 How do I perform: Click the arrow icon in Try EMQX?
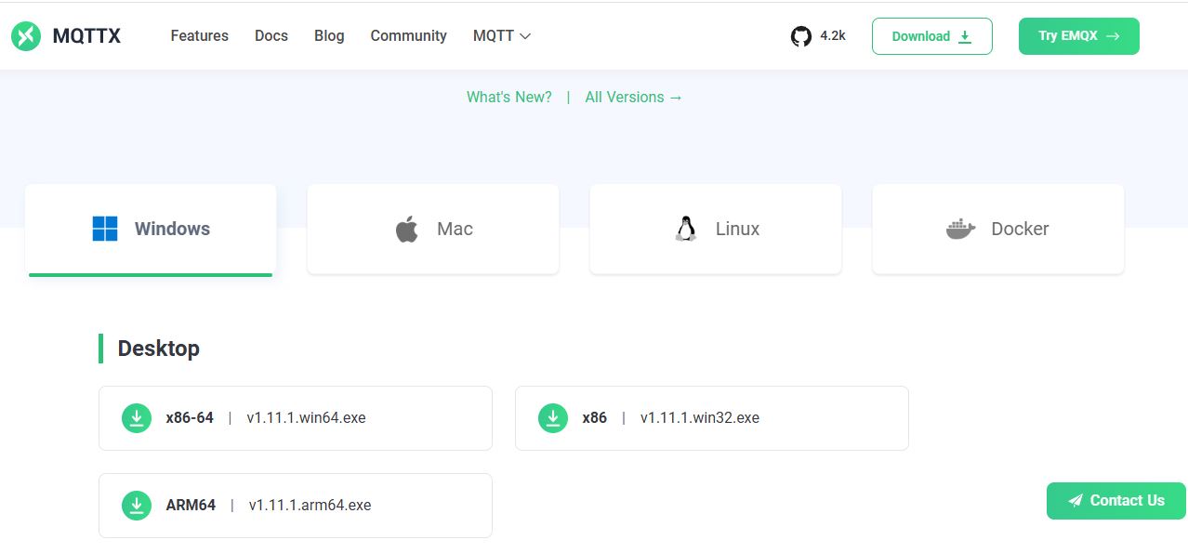point(1113,36)
